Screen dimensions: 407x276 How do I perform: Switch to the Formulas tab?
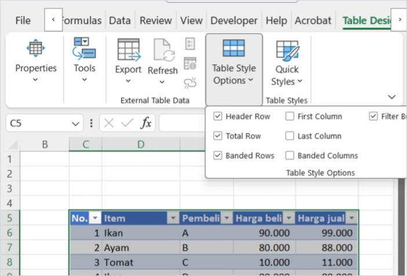click(82, 20)
